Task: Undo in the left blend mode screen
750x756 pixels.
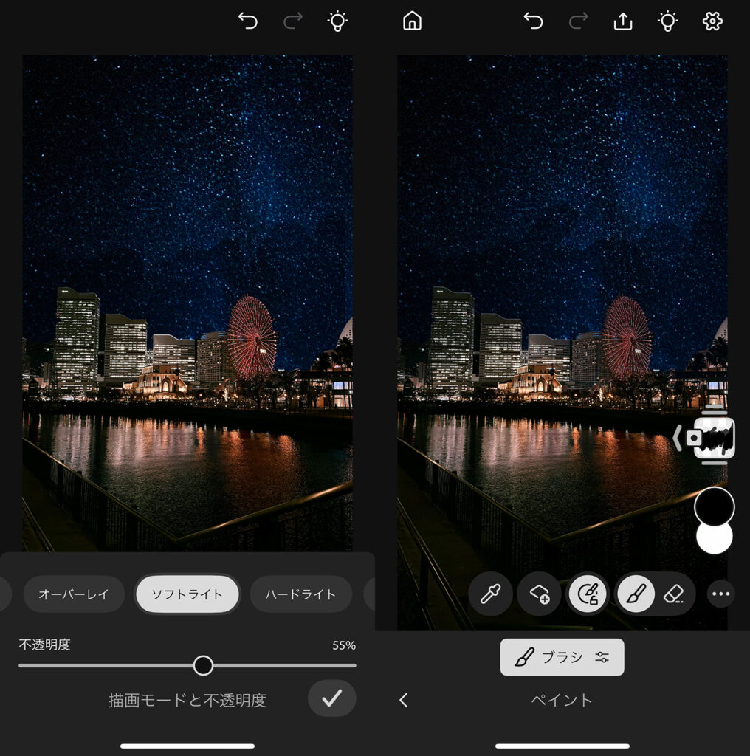Action: tap(248, 21)
